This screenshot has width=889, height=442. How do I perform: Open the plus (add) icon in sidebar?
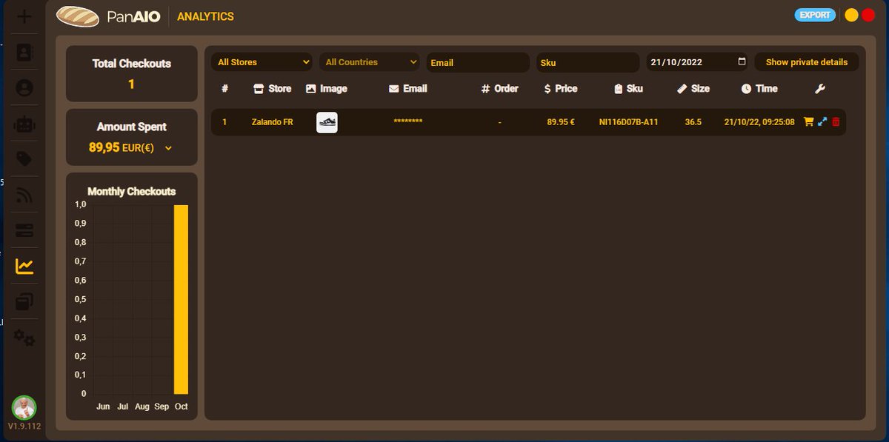click(x=24, y=16)
